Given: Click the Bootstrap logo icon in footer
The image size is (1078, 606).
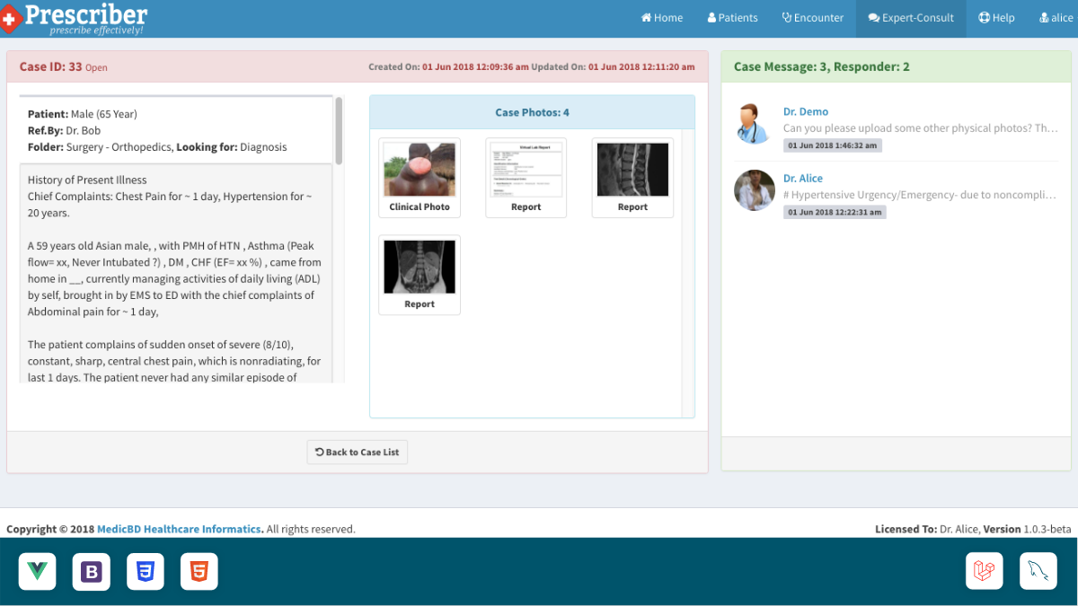Looking at the screenshot, I should click(x=92, y=572).
